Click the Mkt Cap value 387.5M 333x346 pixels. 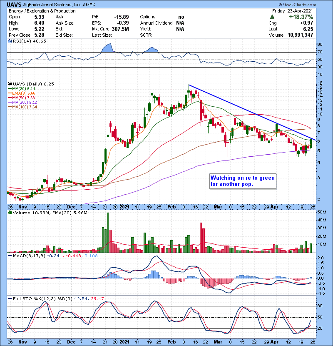[120, 29]
